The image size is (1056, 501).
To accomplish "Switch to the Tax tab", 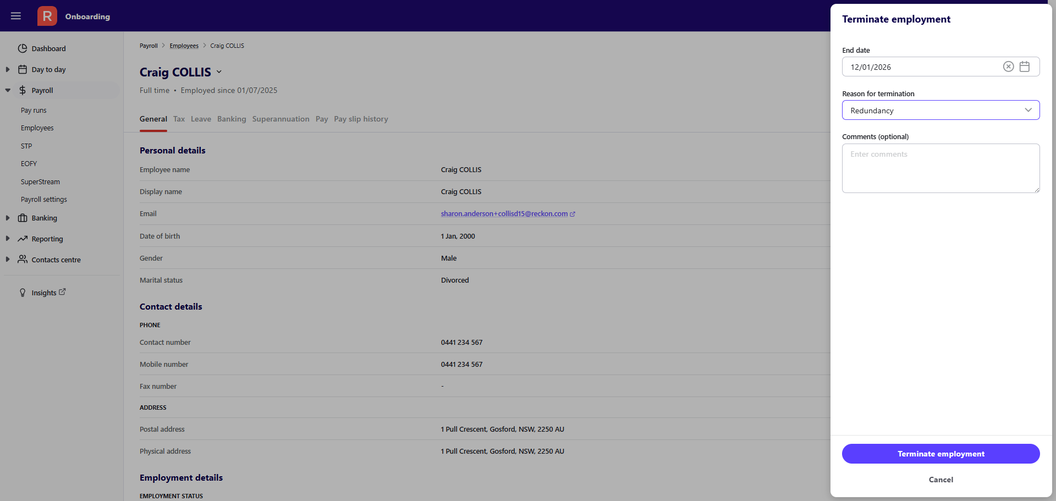I will tap(179, 119).
